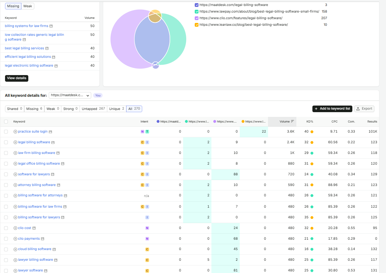386x273 pixels.
Task: Uncheck the leanlaw.co legend checkbox
Action: [x=197, y=25]
